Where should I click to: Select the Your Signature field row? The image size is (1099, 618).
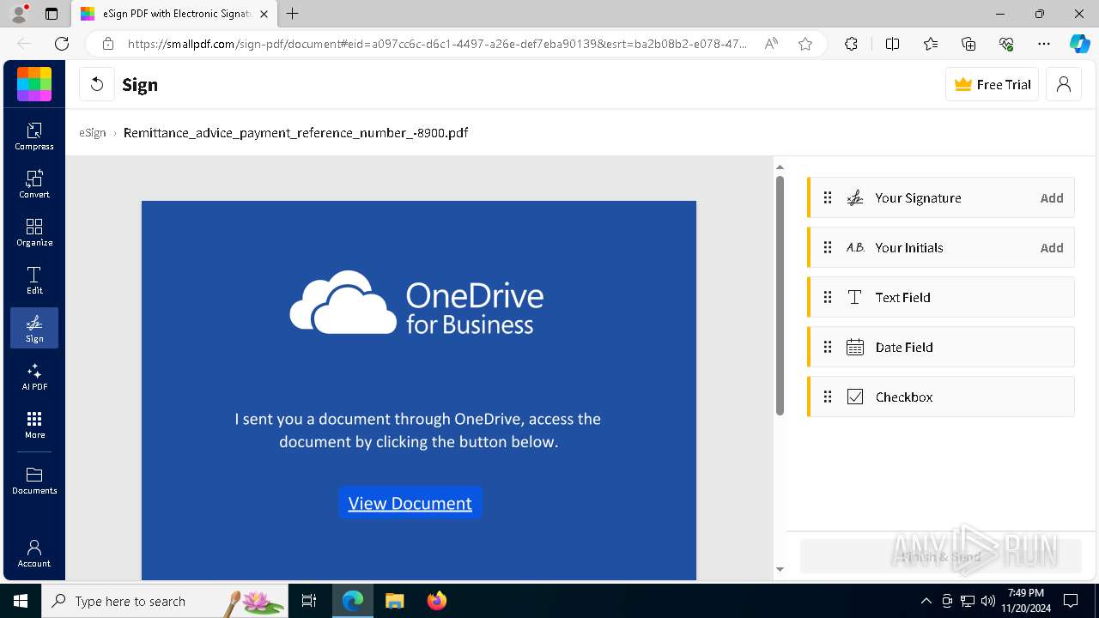941,198
